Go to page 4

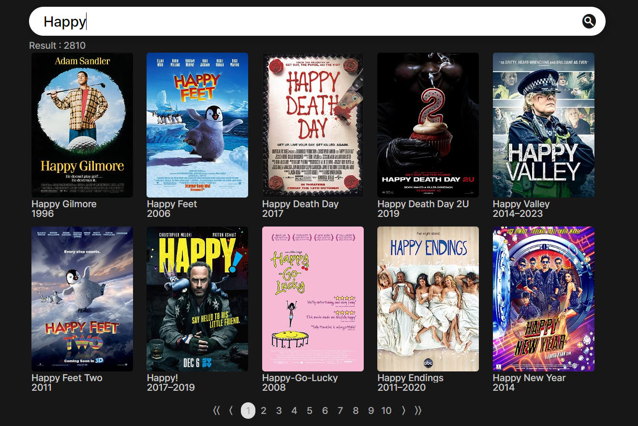point(294,411)
